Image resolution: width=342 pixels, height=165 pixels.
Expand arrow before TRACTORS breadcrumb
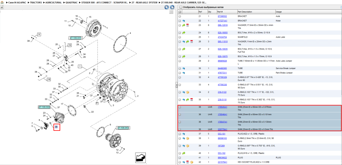pos(29,2)
